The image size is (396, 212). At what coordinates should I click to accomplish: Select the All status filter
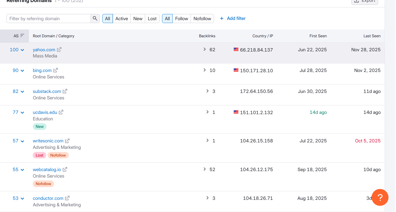click(108, 18)
